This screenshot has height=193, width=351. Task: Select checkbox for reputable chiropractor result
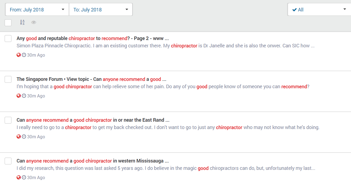click(8, 39)
